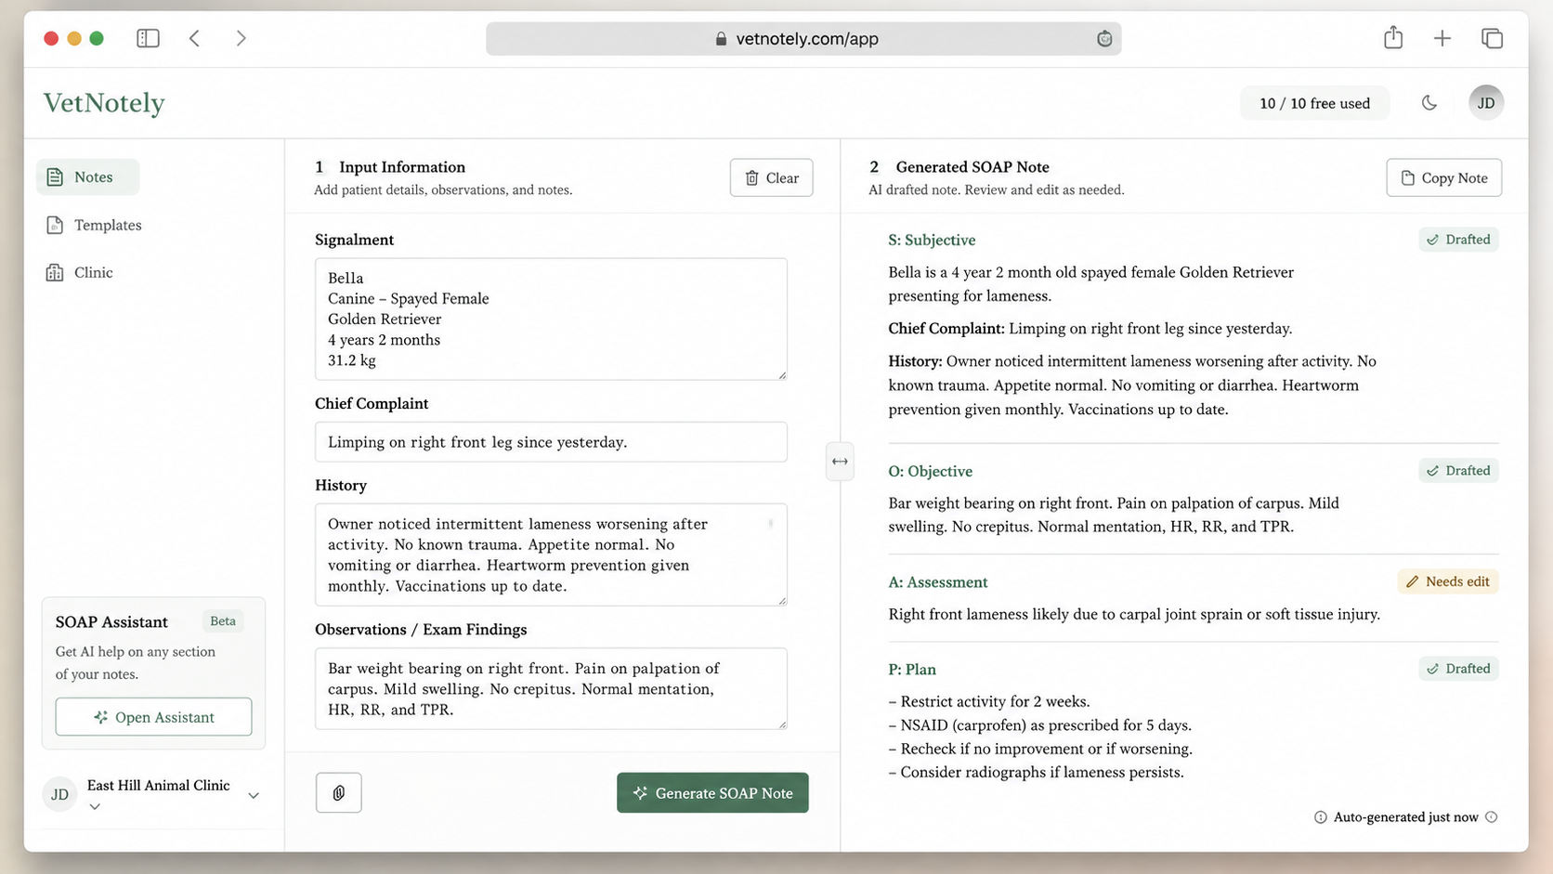This screenshot has width=1553, height=874.
Task: Go forward with the browser forward arrow
Action: pos(241,38)
